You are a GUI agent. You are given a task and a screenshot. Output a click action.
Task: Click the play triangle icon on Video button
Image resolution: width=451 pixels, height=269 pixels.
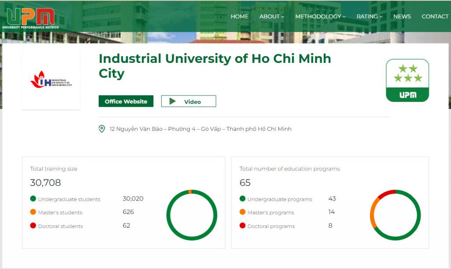tap(173, 102)
